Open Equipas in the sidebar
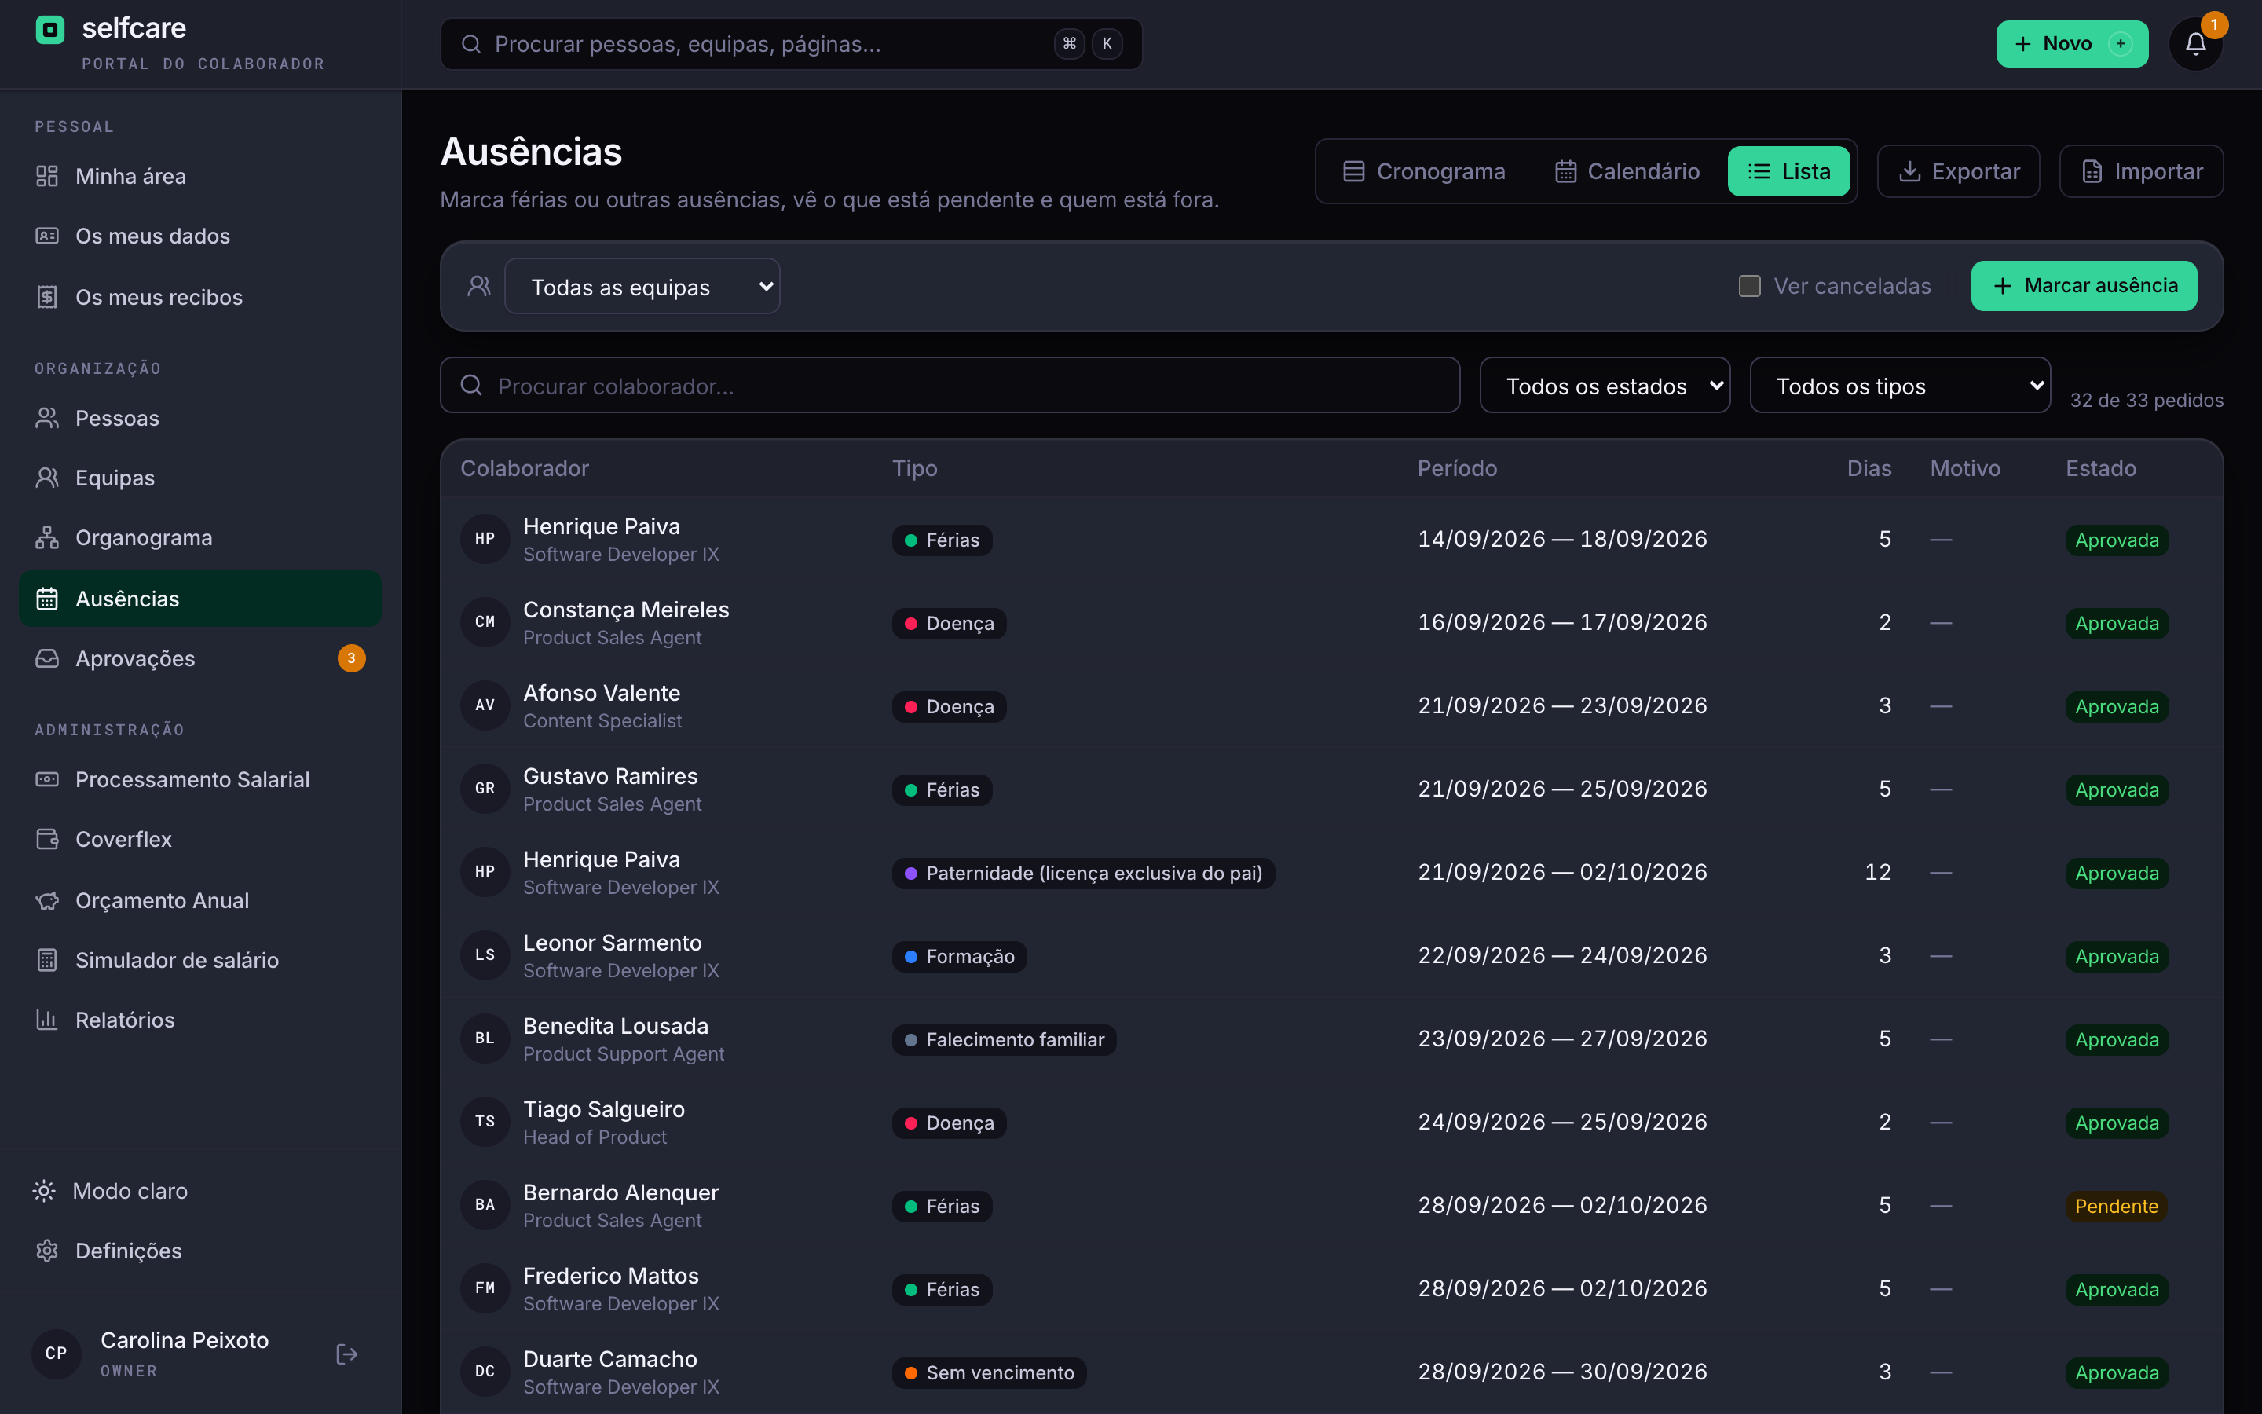Viewport: 2262px width, 1414px height. (200, 478)
